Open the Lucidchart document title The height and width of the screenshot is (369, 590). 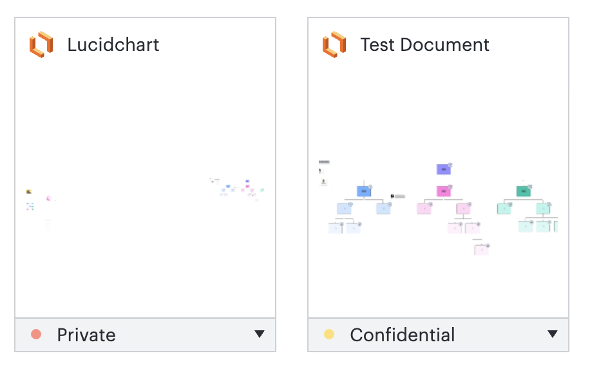(x=113, y=45)
